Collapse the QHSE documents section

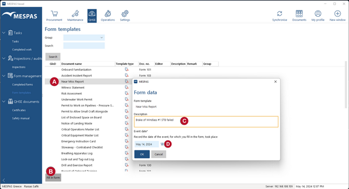[4, 102]
